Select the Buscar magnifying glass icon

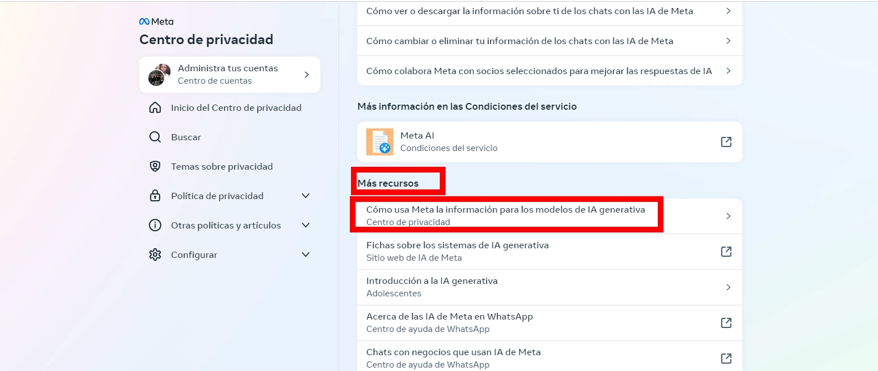(x=155, y=137)
